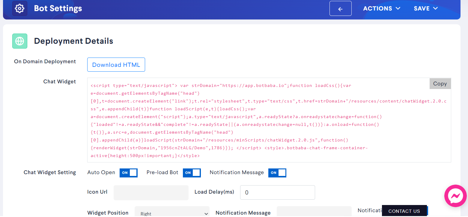Click the Load Delay input field
The width and height of the screenshot is (468, 217).
tap(277, 192)
